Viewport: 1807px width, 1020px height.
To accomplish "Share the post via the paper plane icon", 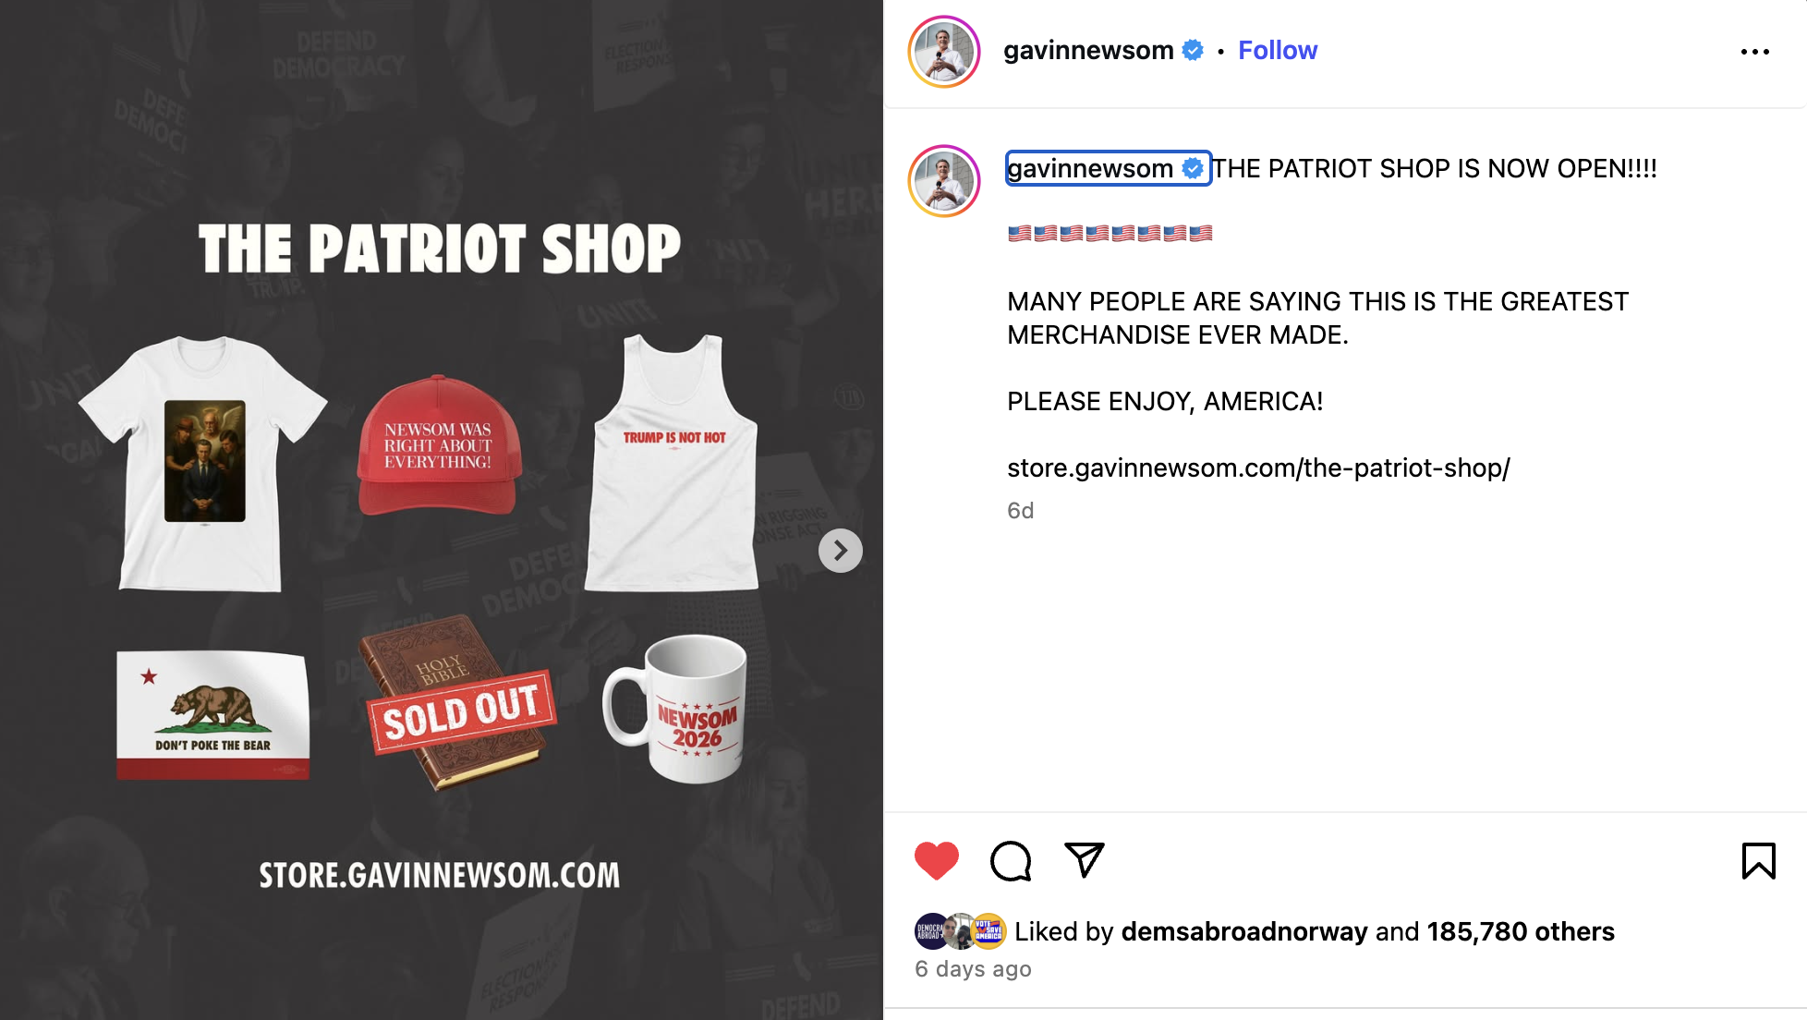I will [1085, 860].
